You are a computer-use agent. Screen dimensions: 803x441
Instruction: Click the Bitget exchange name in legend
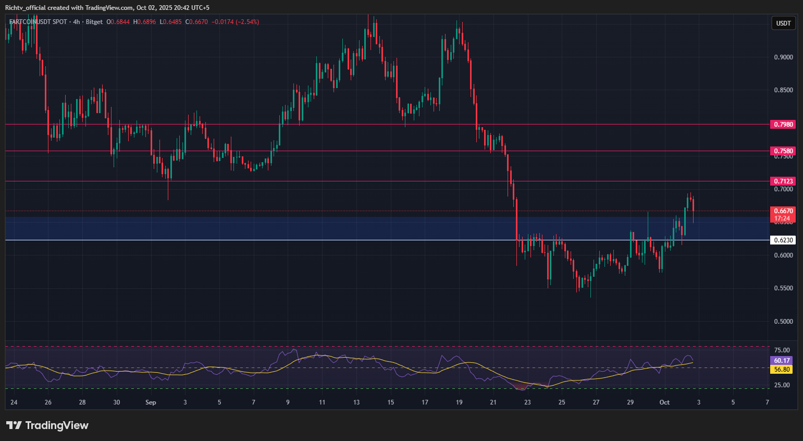94,22
